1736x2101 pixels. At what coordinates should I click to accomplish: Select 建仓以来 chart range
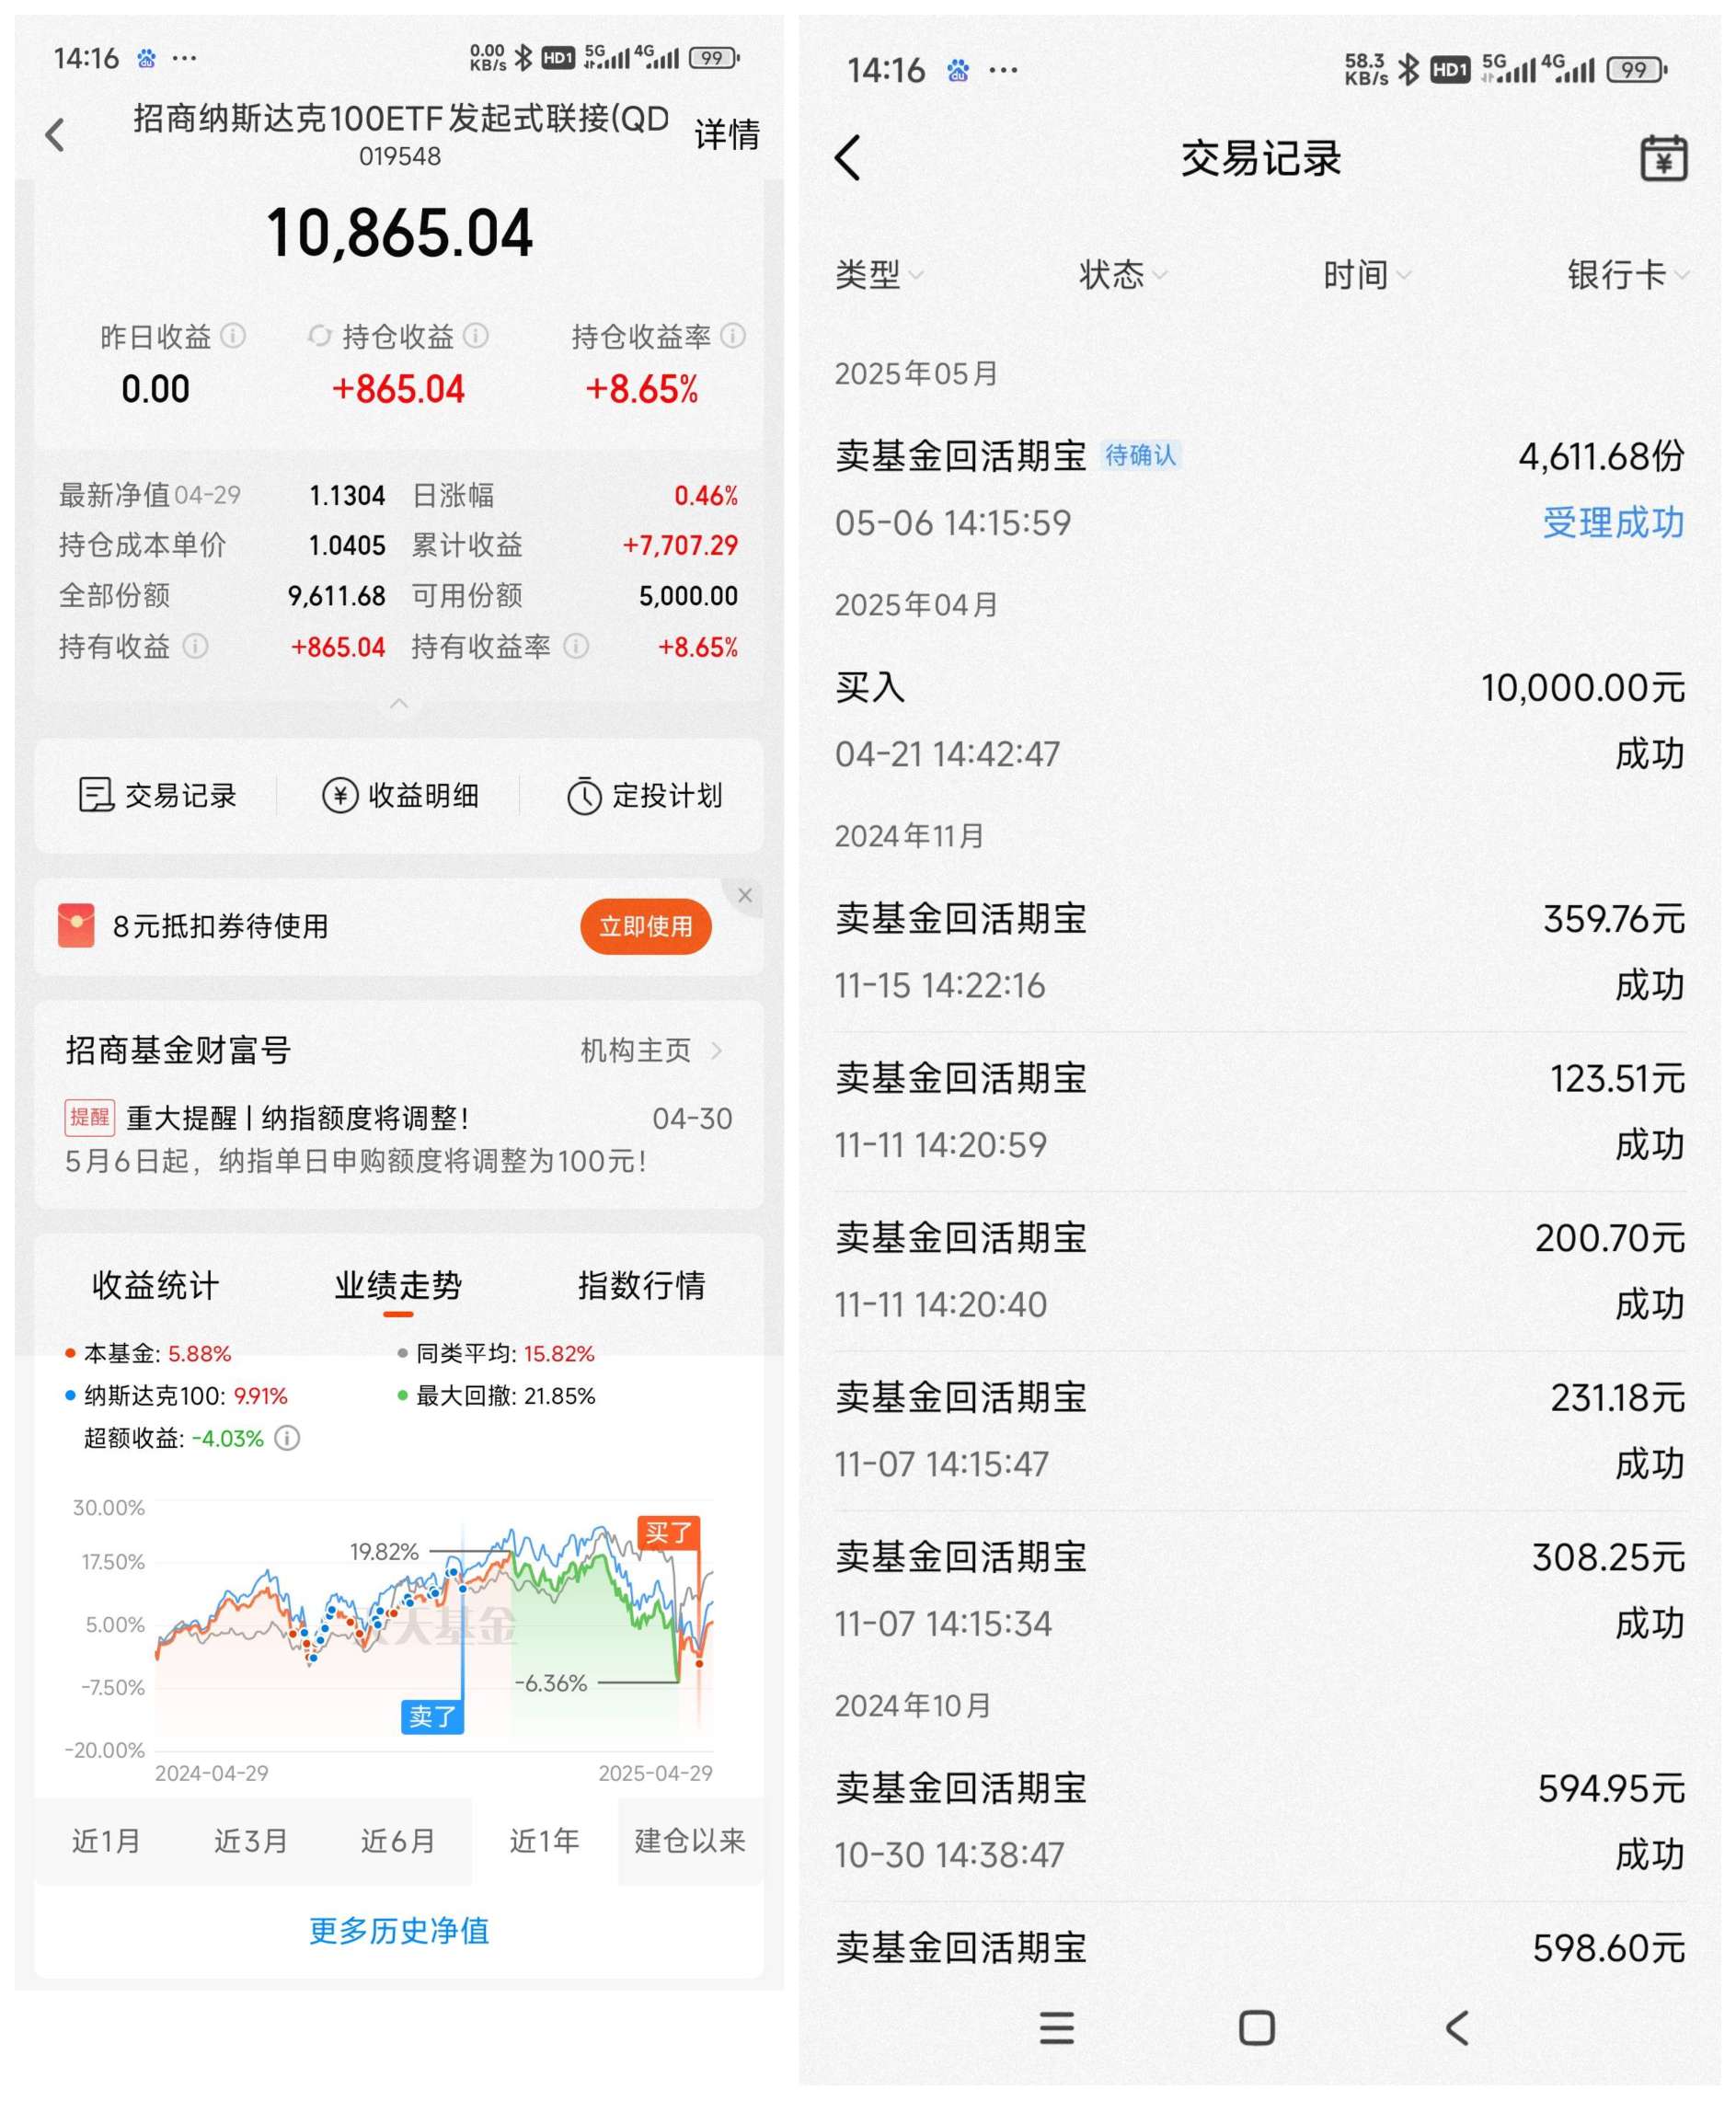(690, 1841)
